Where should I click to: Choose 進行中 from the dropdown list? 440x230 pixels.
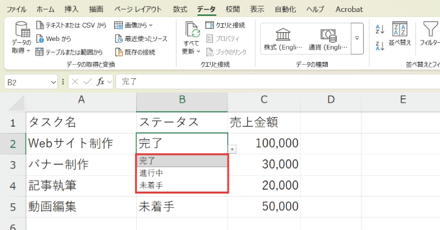tap(182, 173)
